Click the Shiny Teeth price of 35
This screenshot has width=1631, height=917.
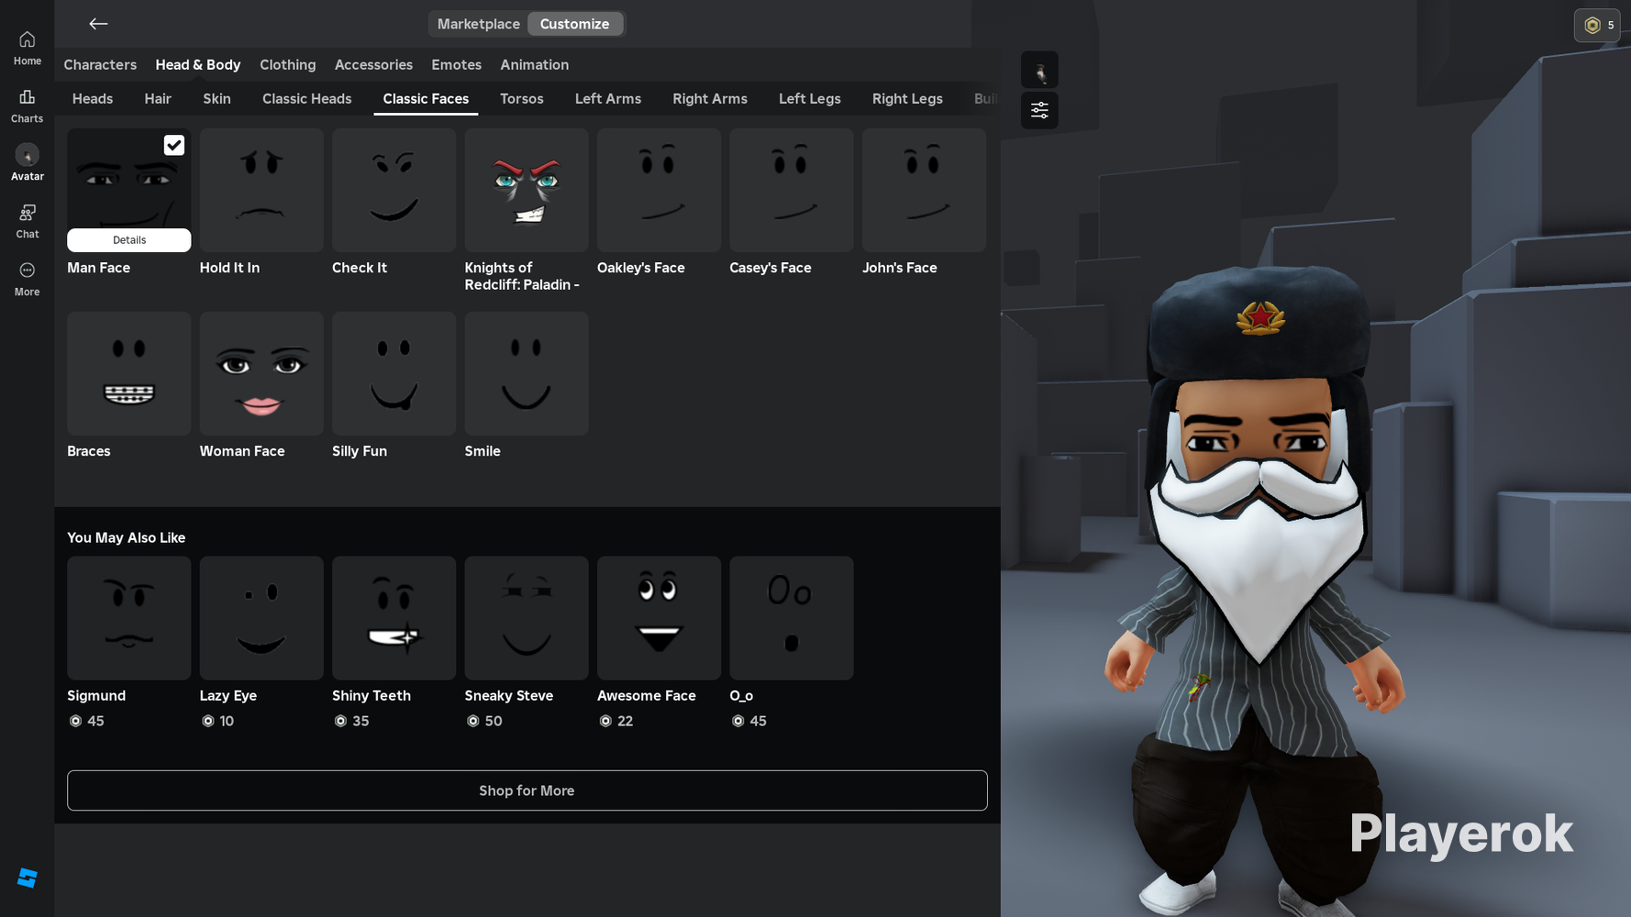click(351, 721)
